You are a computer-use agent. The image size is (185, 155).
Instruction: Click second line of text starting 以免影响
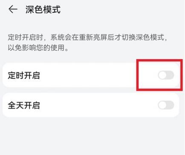38,48
